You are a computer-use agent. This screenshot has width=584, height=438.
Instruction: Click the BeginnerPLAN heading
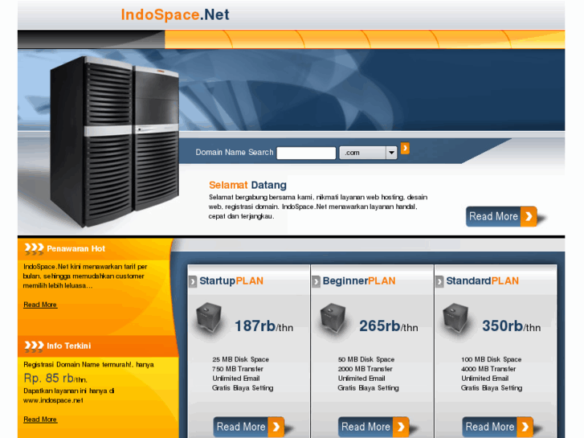pyautogui.click(x=359, y=281)
